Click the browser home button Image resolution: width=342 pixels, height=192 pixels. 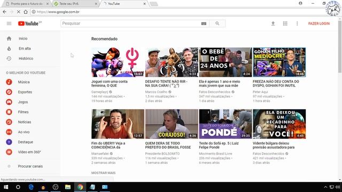click(x=26, y=12)
